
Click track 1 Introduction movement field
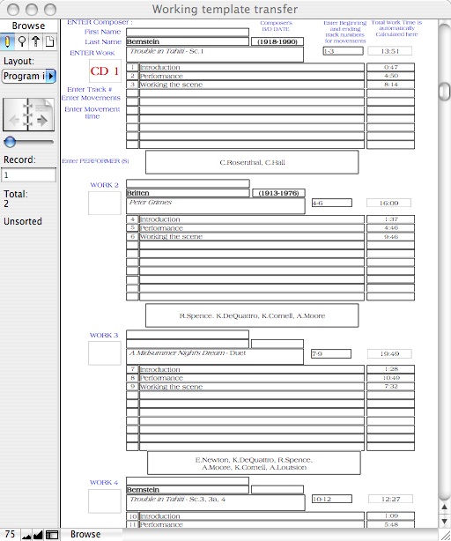(x=252, y=67)
